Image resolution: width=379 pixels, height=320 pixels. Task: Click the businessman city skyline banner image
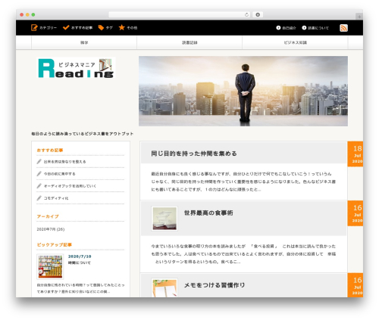point(243,91)
